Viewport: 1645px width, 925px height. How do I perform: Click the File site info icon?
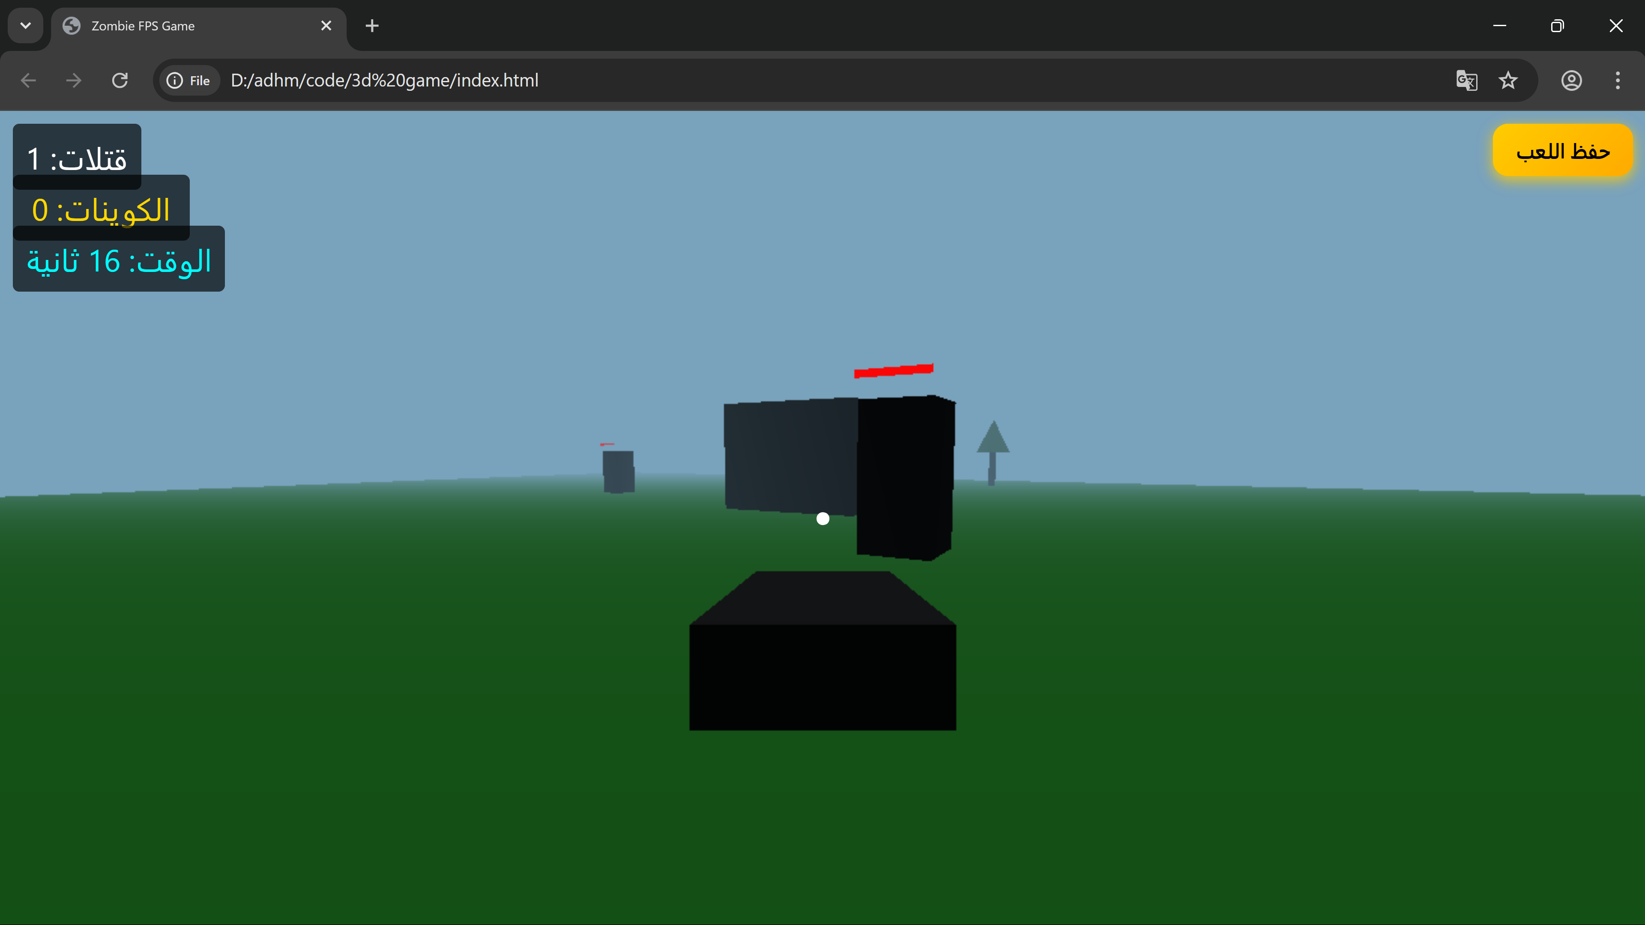(x=188, y=81)
